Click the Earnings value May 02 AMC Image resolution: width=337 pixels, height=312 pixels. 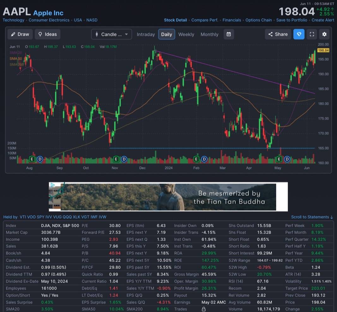[x=214, y=302]
